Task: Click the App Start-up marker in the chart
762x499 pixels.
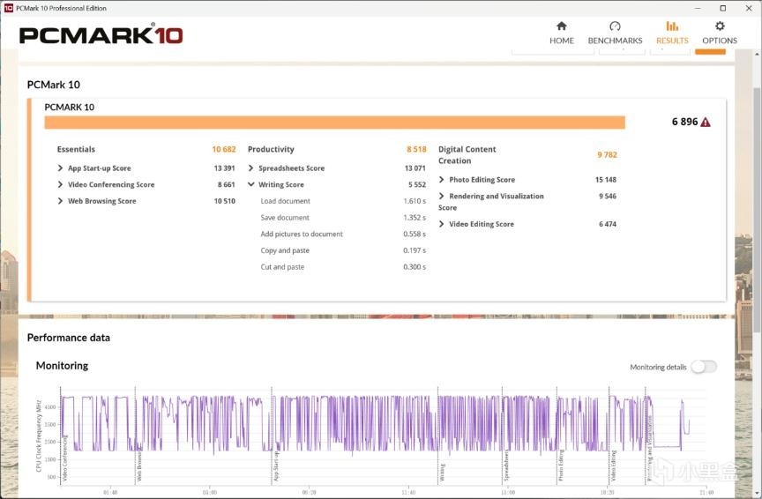Action: tap(275, 466)
